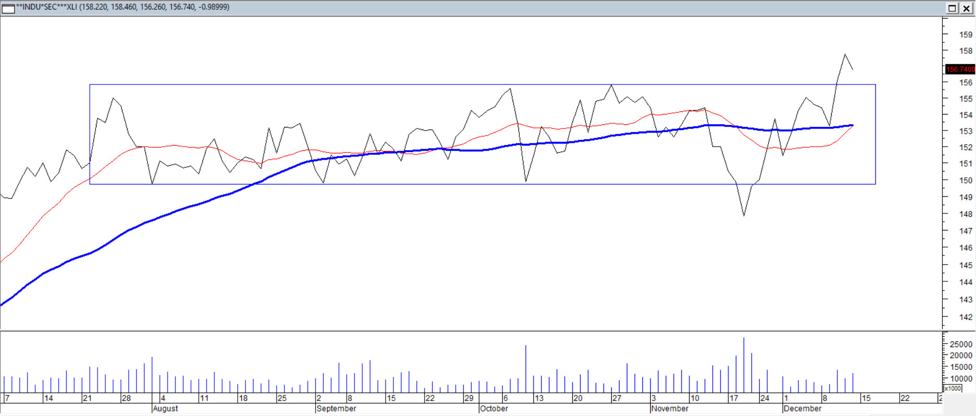
Task: Click the x1000 volume scale box
Action: coord(953,388)
